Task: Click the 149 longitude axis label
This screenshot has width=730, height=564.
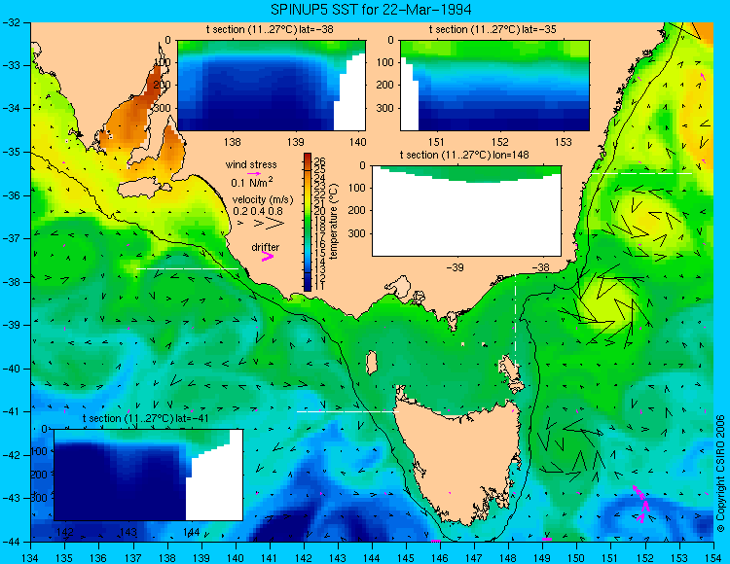Action: (x=542, y=558)
